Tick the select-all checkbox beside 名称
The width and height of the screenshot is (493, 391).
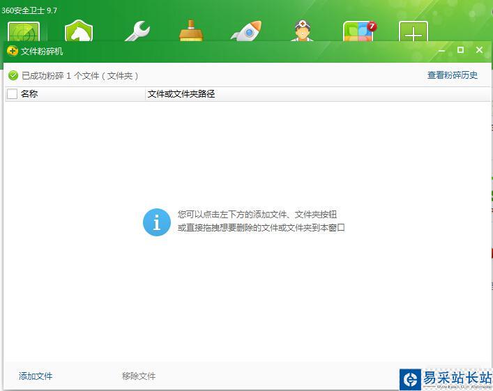(12, 93)
